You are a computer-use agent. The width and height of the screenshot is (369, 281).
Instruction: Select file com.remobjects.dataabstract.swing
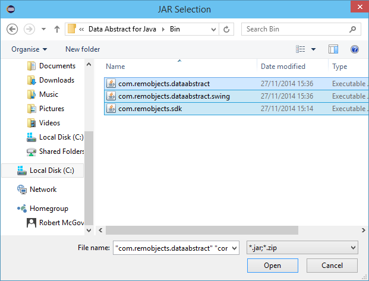236,96
